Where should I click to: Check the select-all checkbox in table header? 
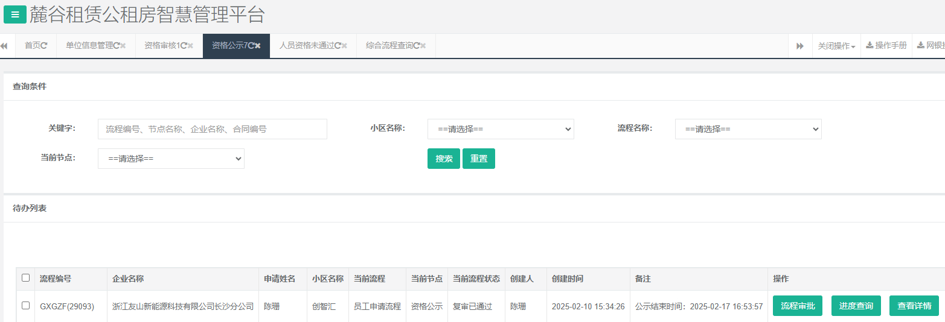pyautogui.click(x=25, y=278)
